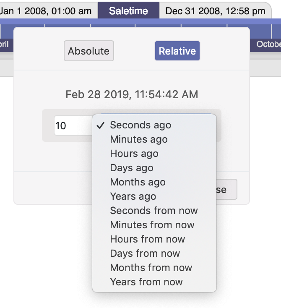Image resolution: width=281 pixels, height=308 pixels.
Task: Pick 'Days from now' entry
Action: 145,253
